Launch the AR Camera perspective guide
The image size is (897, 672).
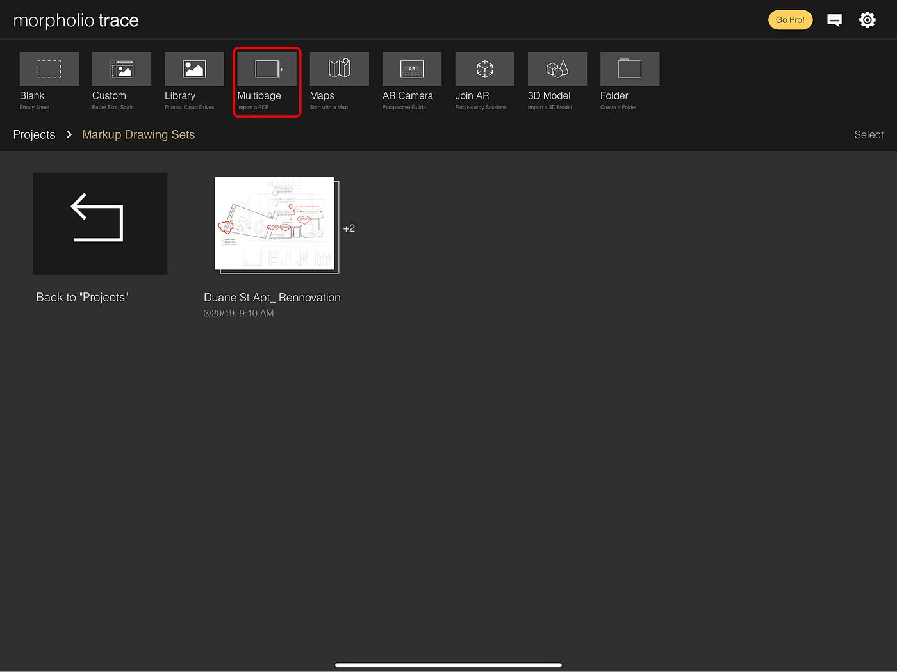[412, 69]
